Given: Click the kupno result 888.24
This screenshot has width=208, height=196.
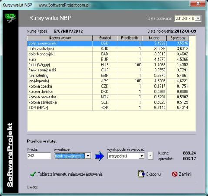Looking at the screenshot, I should 189,153.
